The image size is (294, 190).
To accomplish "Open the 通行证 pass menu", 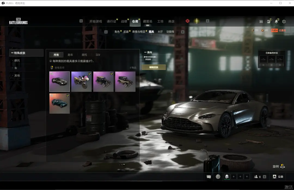I will [x=111, y=21].
